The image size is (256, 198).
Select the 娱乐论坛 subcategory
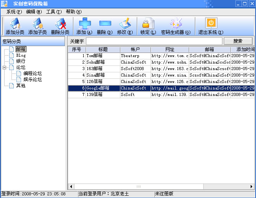[x=32, y=80]
